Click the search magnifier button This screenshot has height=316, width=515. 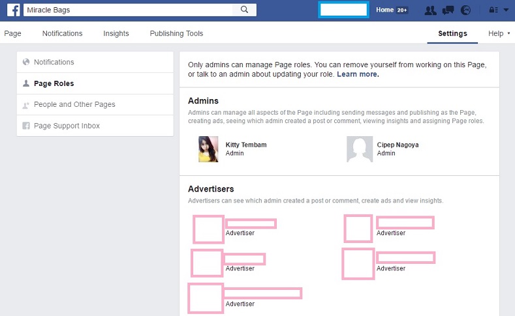[x=244, y=10]
